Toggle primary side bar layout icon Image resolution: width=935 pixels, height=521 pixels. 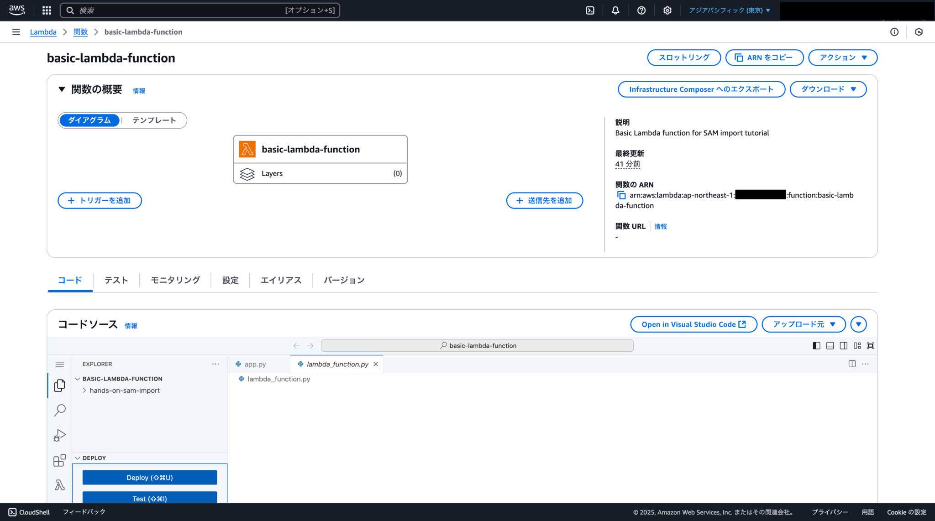817,346
